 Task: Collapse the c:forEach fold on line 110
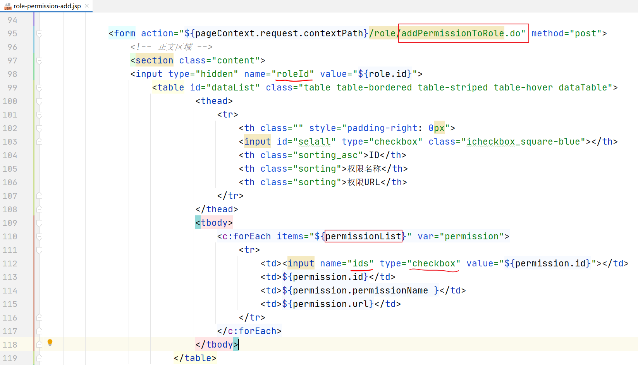[39, 237]
